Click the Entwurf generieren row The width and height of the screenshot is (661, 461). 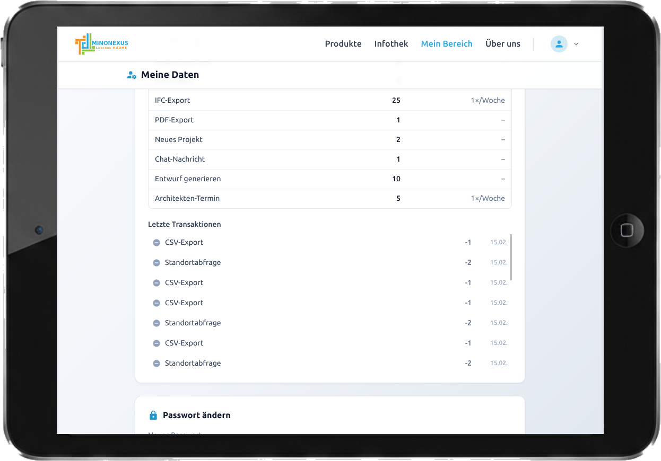coord(329,179)
